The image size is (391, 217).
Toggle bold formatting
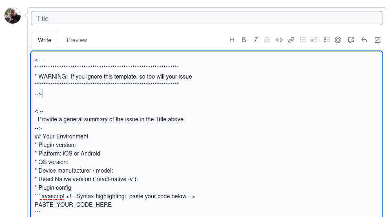click(x=244, y=40)
